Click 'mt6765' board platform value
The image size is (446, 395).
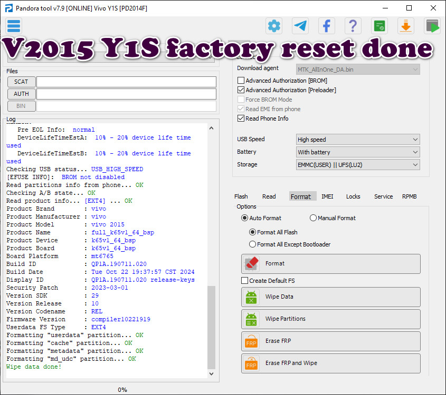(102, 256)
